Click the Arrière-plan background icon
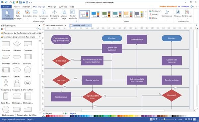This screenshot has width=199, height=122. point(187,12)
